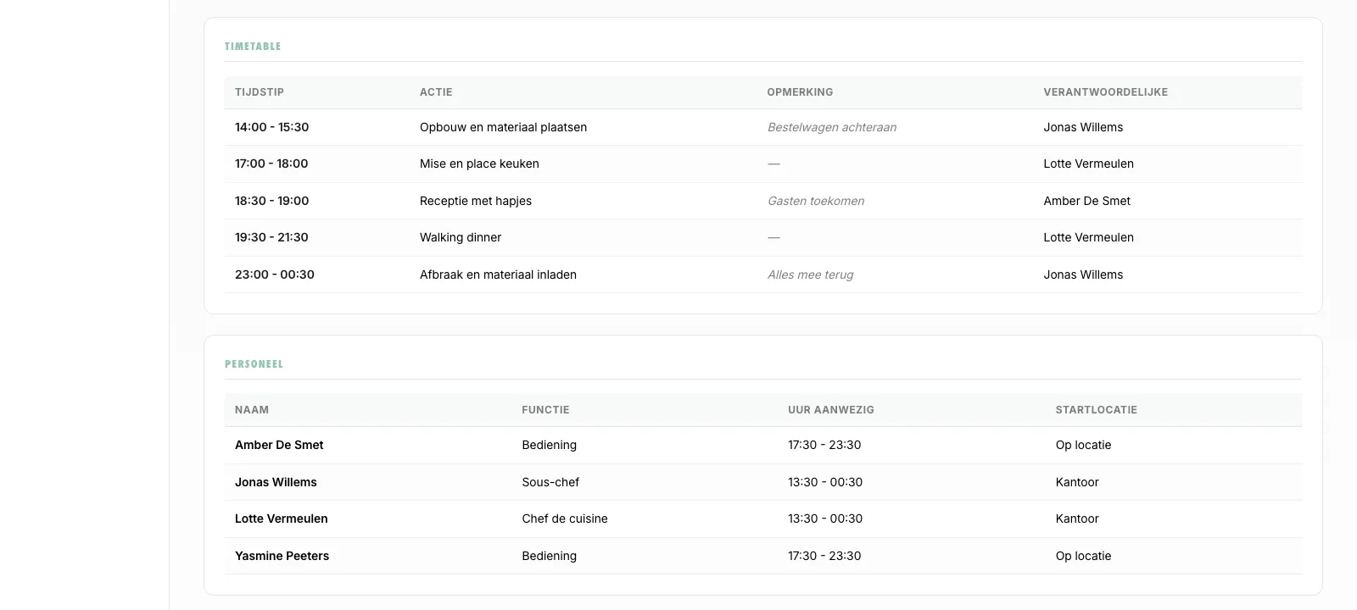Click Jonas Willems in personnel list

pos(276,482)
